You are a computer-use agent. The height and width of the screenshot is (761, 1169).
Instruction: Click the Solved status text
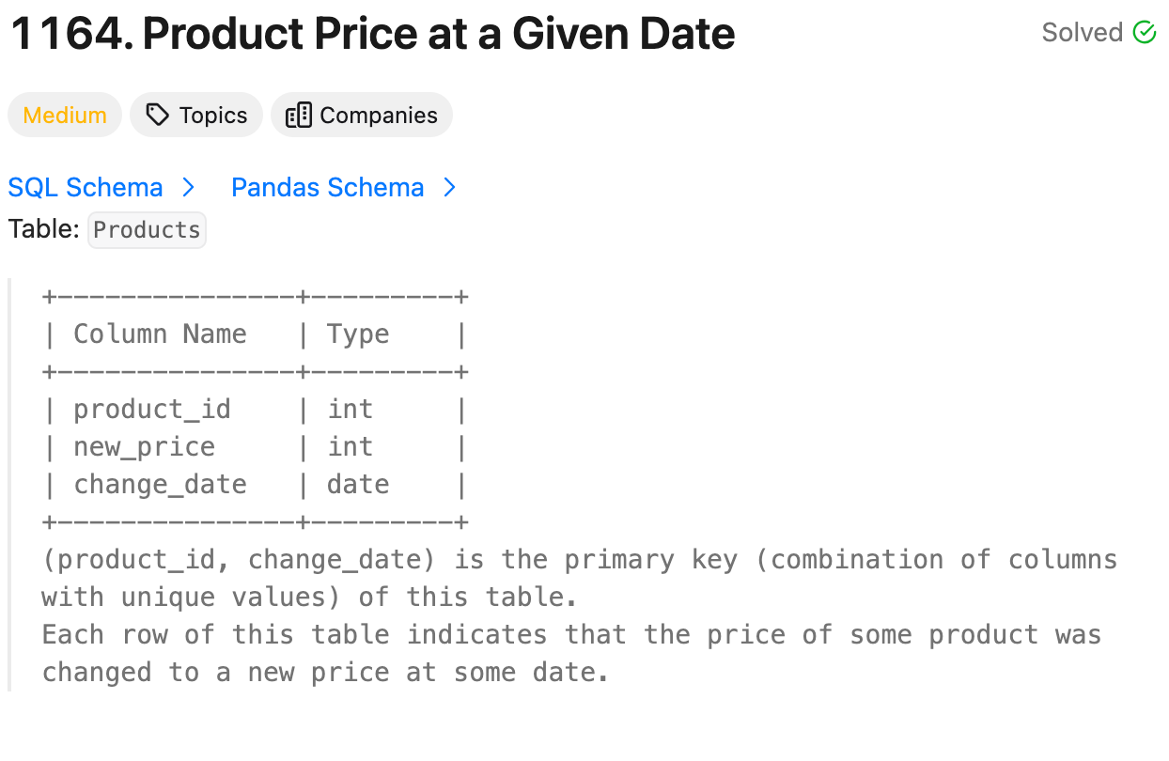point(1082,33)
